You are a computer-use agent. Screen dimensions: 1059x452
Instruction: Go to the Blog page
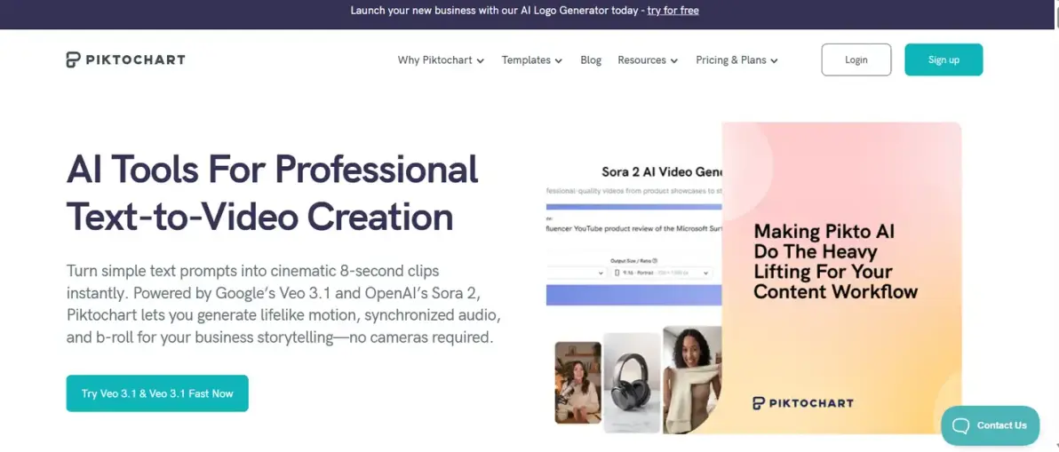(x=590, y=60)
